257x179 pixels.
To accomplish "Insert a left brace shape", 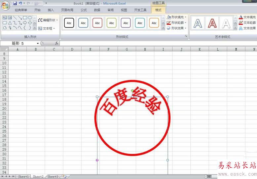I will (x=25, y=28).
